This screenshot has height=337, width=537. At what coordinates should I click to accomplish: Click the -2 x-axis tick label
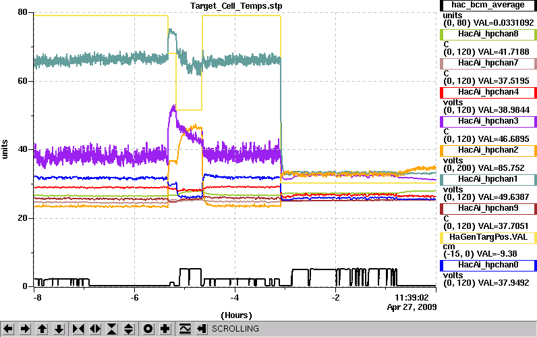(336, 298)
